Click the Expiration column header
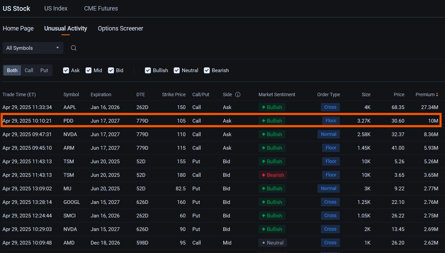 pos(101,94)
